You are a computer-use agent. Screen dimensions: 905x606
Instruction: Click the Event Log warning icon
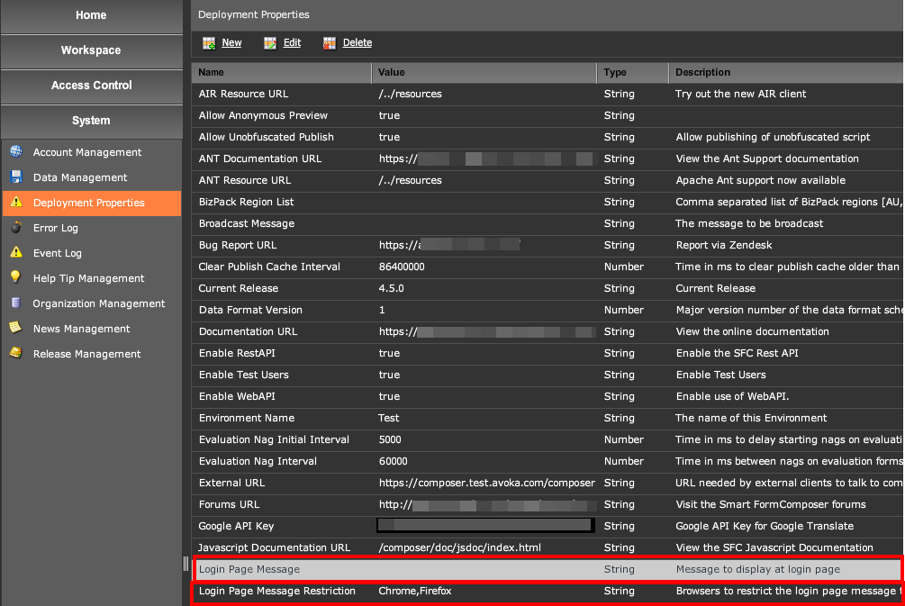(16, 252)
